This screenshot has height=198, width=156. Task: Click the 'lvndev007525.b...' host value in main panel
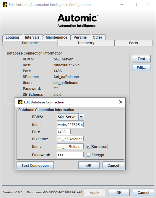pos(68,65)
